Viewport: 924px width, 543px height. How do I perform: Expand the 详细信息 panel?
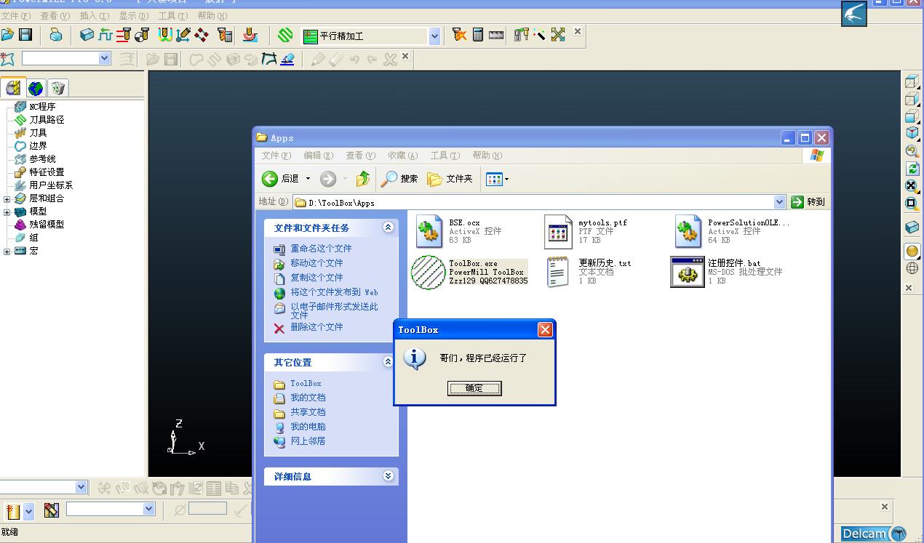389,476
